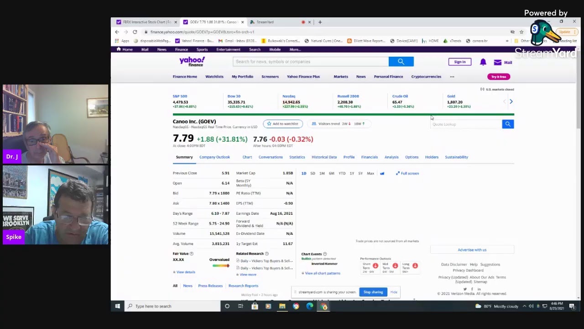584x329 pixels.
Task: Click the Long Term outlook down arrow
Action: [415, 265]
